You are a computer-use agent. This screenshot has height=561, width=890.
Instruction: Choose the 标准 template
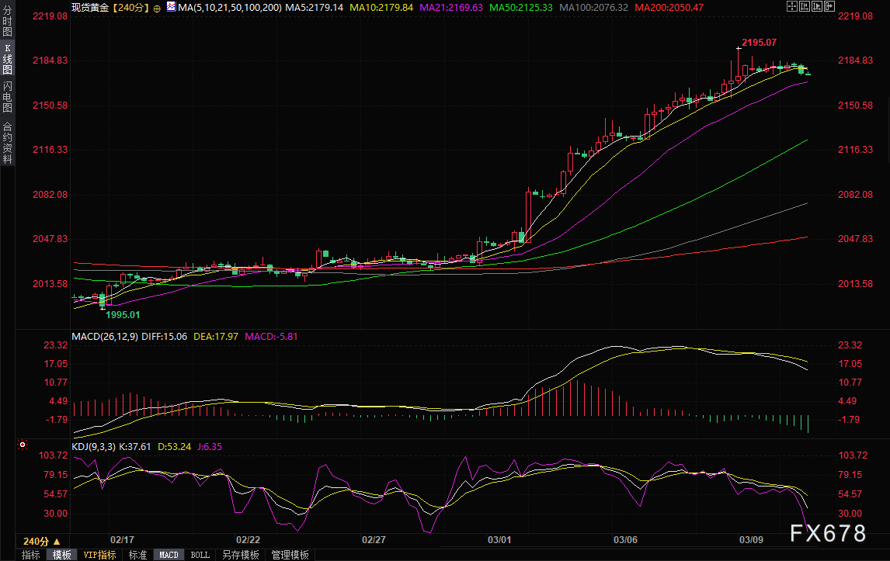(138, 555)
